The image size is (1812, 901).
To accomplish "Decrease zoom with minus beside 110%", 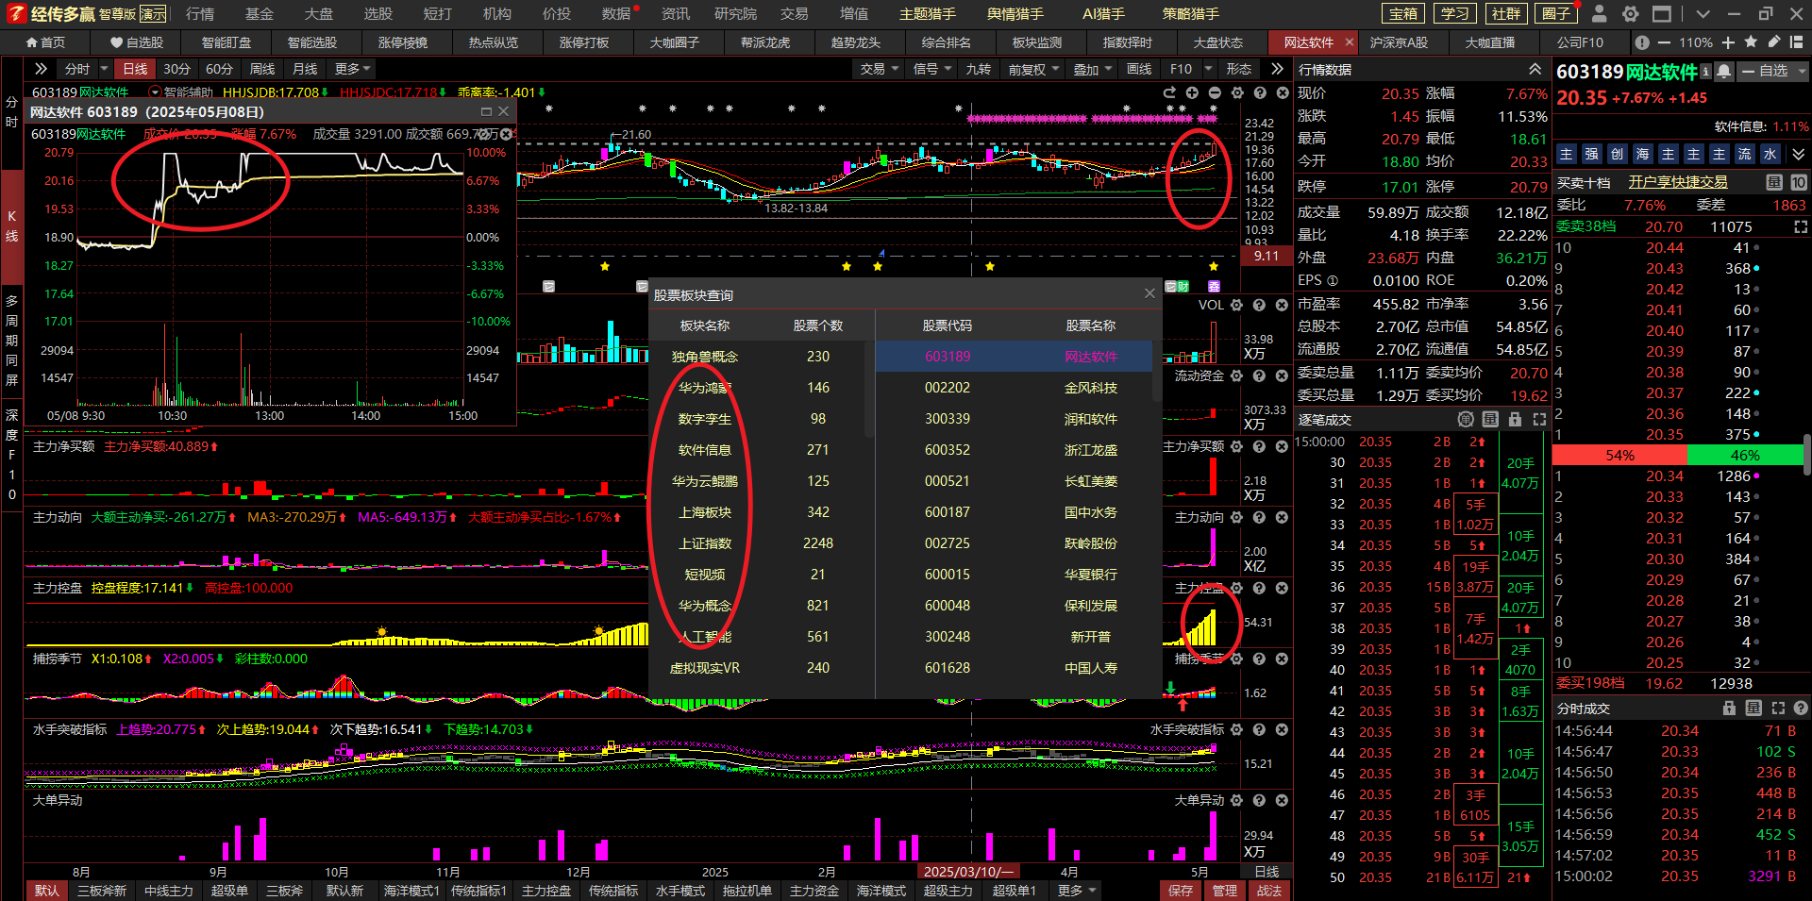I will coord(1663,42).
